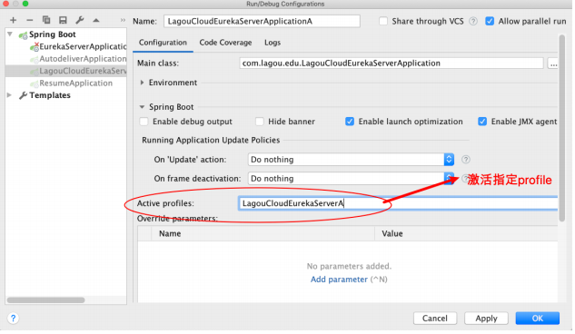The width and height of the screenshot is (575, 334).
Task: Click the Value column header
Action: (x=392, y=234)
